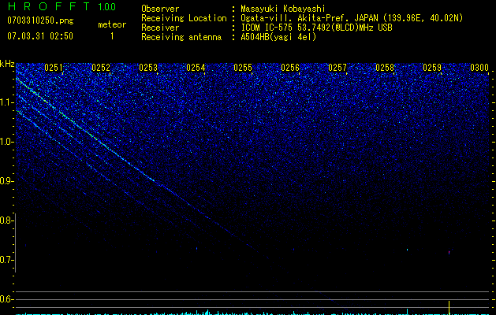Viewport: 496px width, 315px height.
Task: Click the 0257 time marker
Action: pyautogui.click(x=338, y=68)
